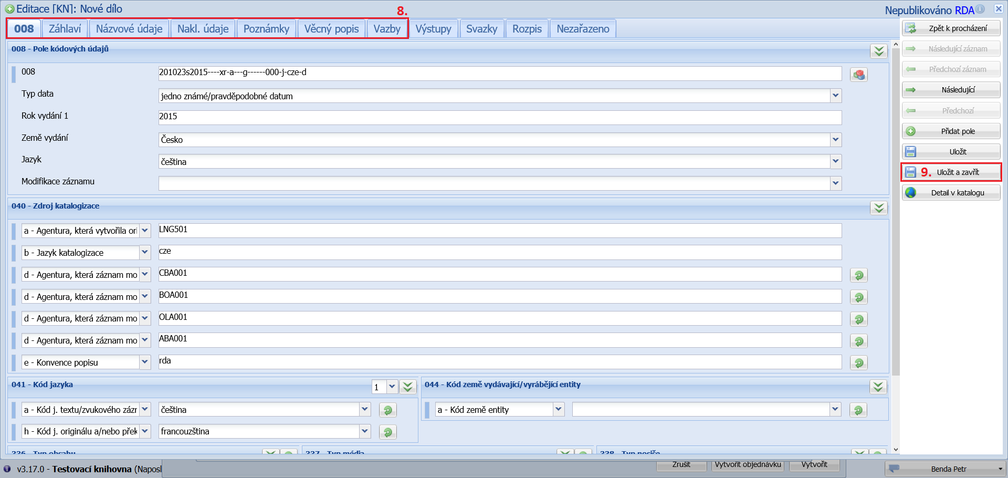Open the Jazyk dropdown
Image resolution: width=1008 pixels, height=478 pixels.
(836, 161)
